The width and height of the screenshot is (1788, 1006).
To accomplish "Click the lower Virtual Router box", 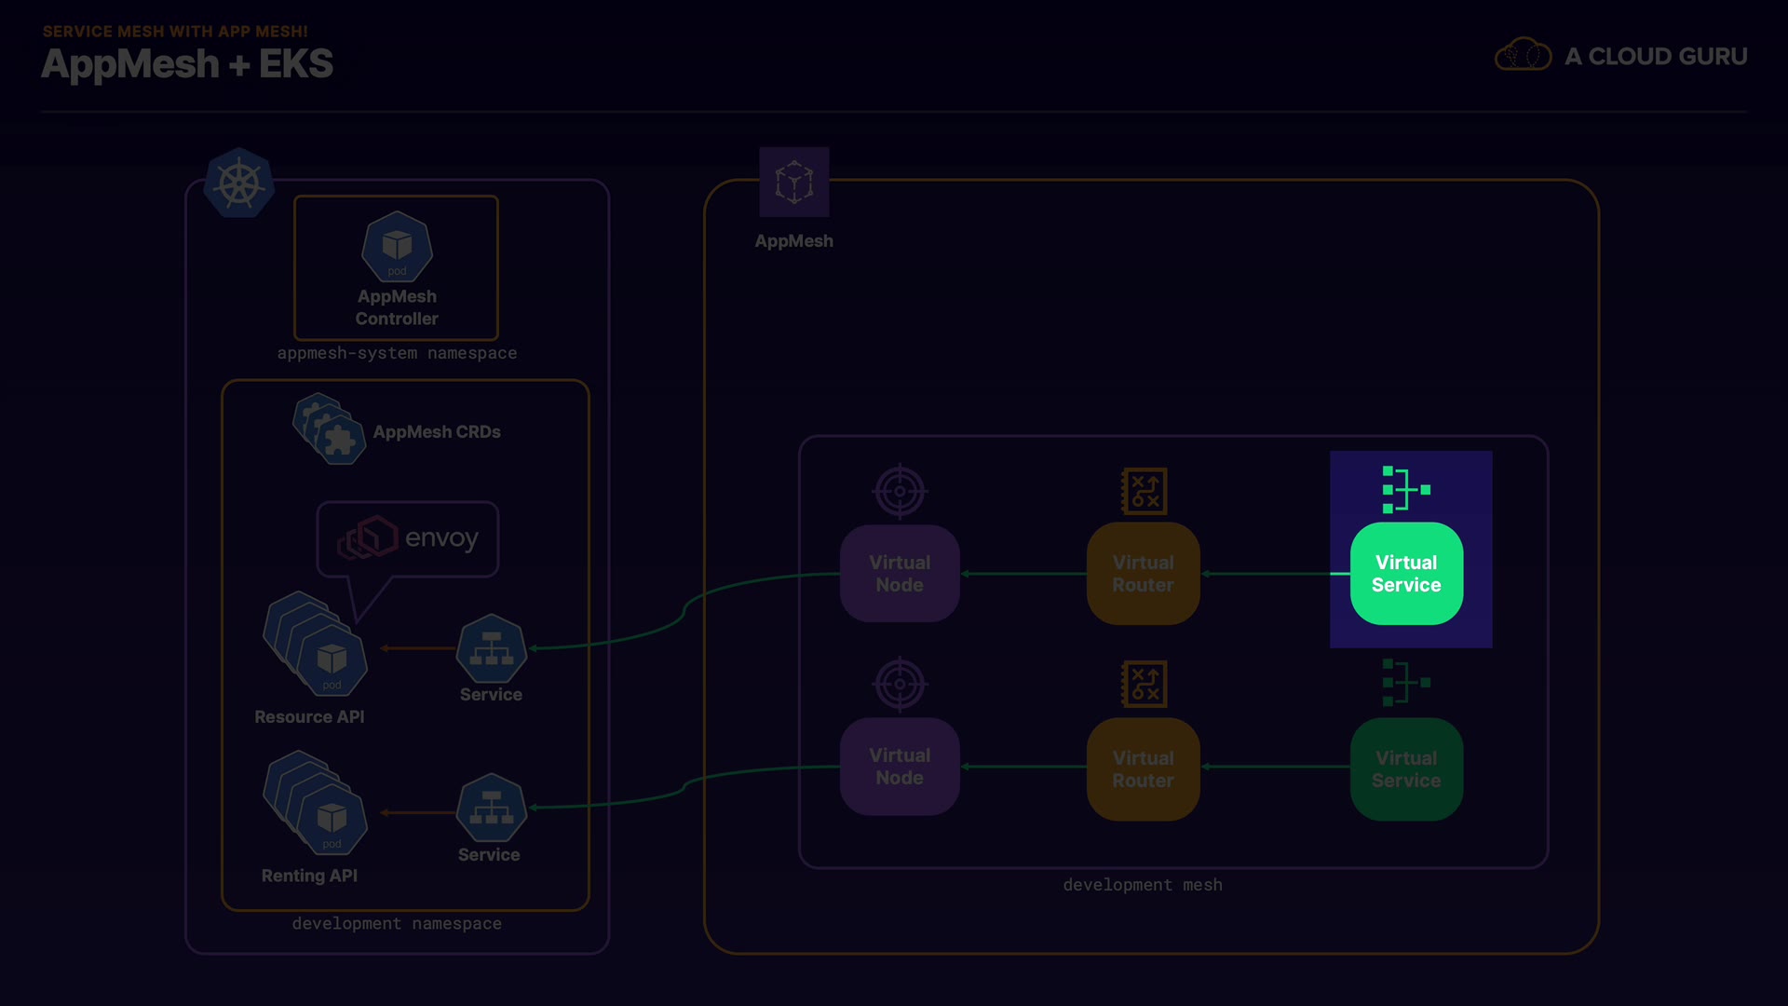I will [1143, 769].
